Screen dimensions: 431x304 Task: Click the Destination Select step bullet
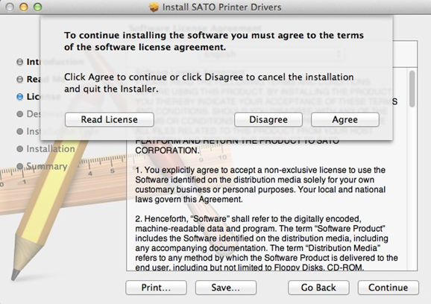click(20, 114)
